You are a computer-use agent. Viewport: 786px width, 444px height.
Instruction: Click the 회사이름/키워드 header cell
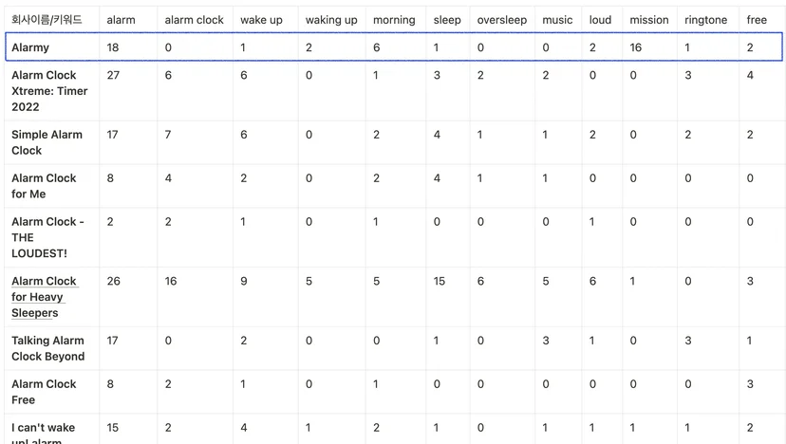tap(51, 20)
